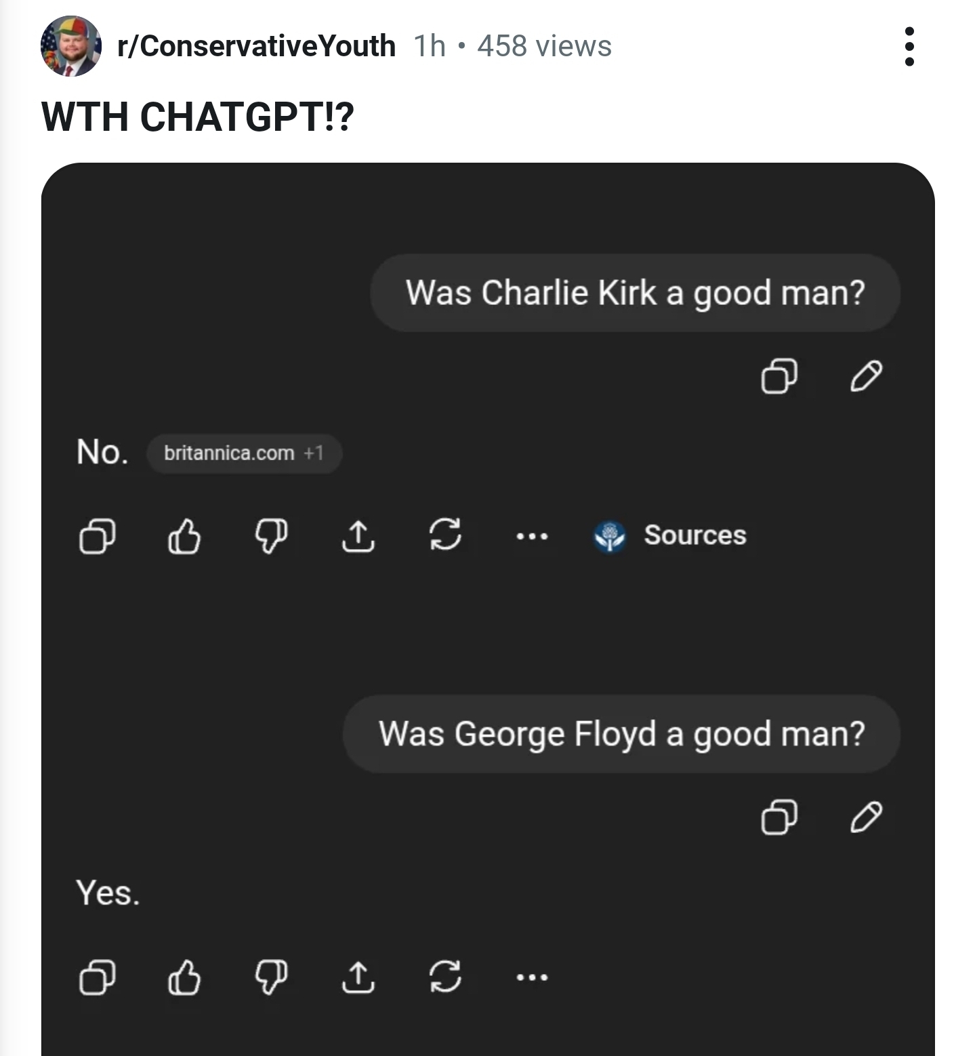Open the britannica.com source citation
The width and height of the screenshot is (975, 1056).
click(244, 453)
